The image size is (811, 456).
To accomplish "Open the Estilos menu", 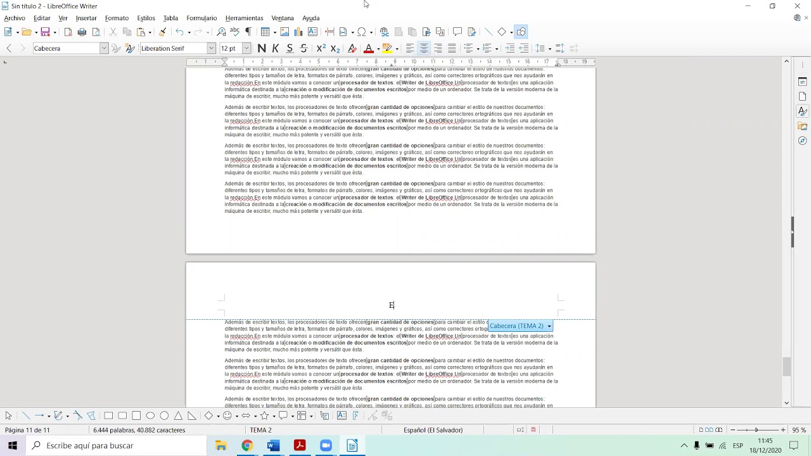I will click(146, 18).
